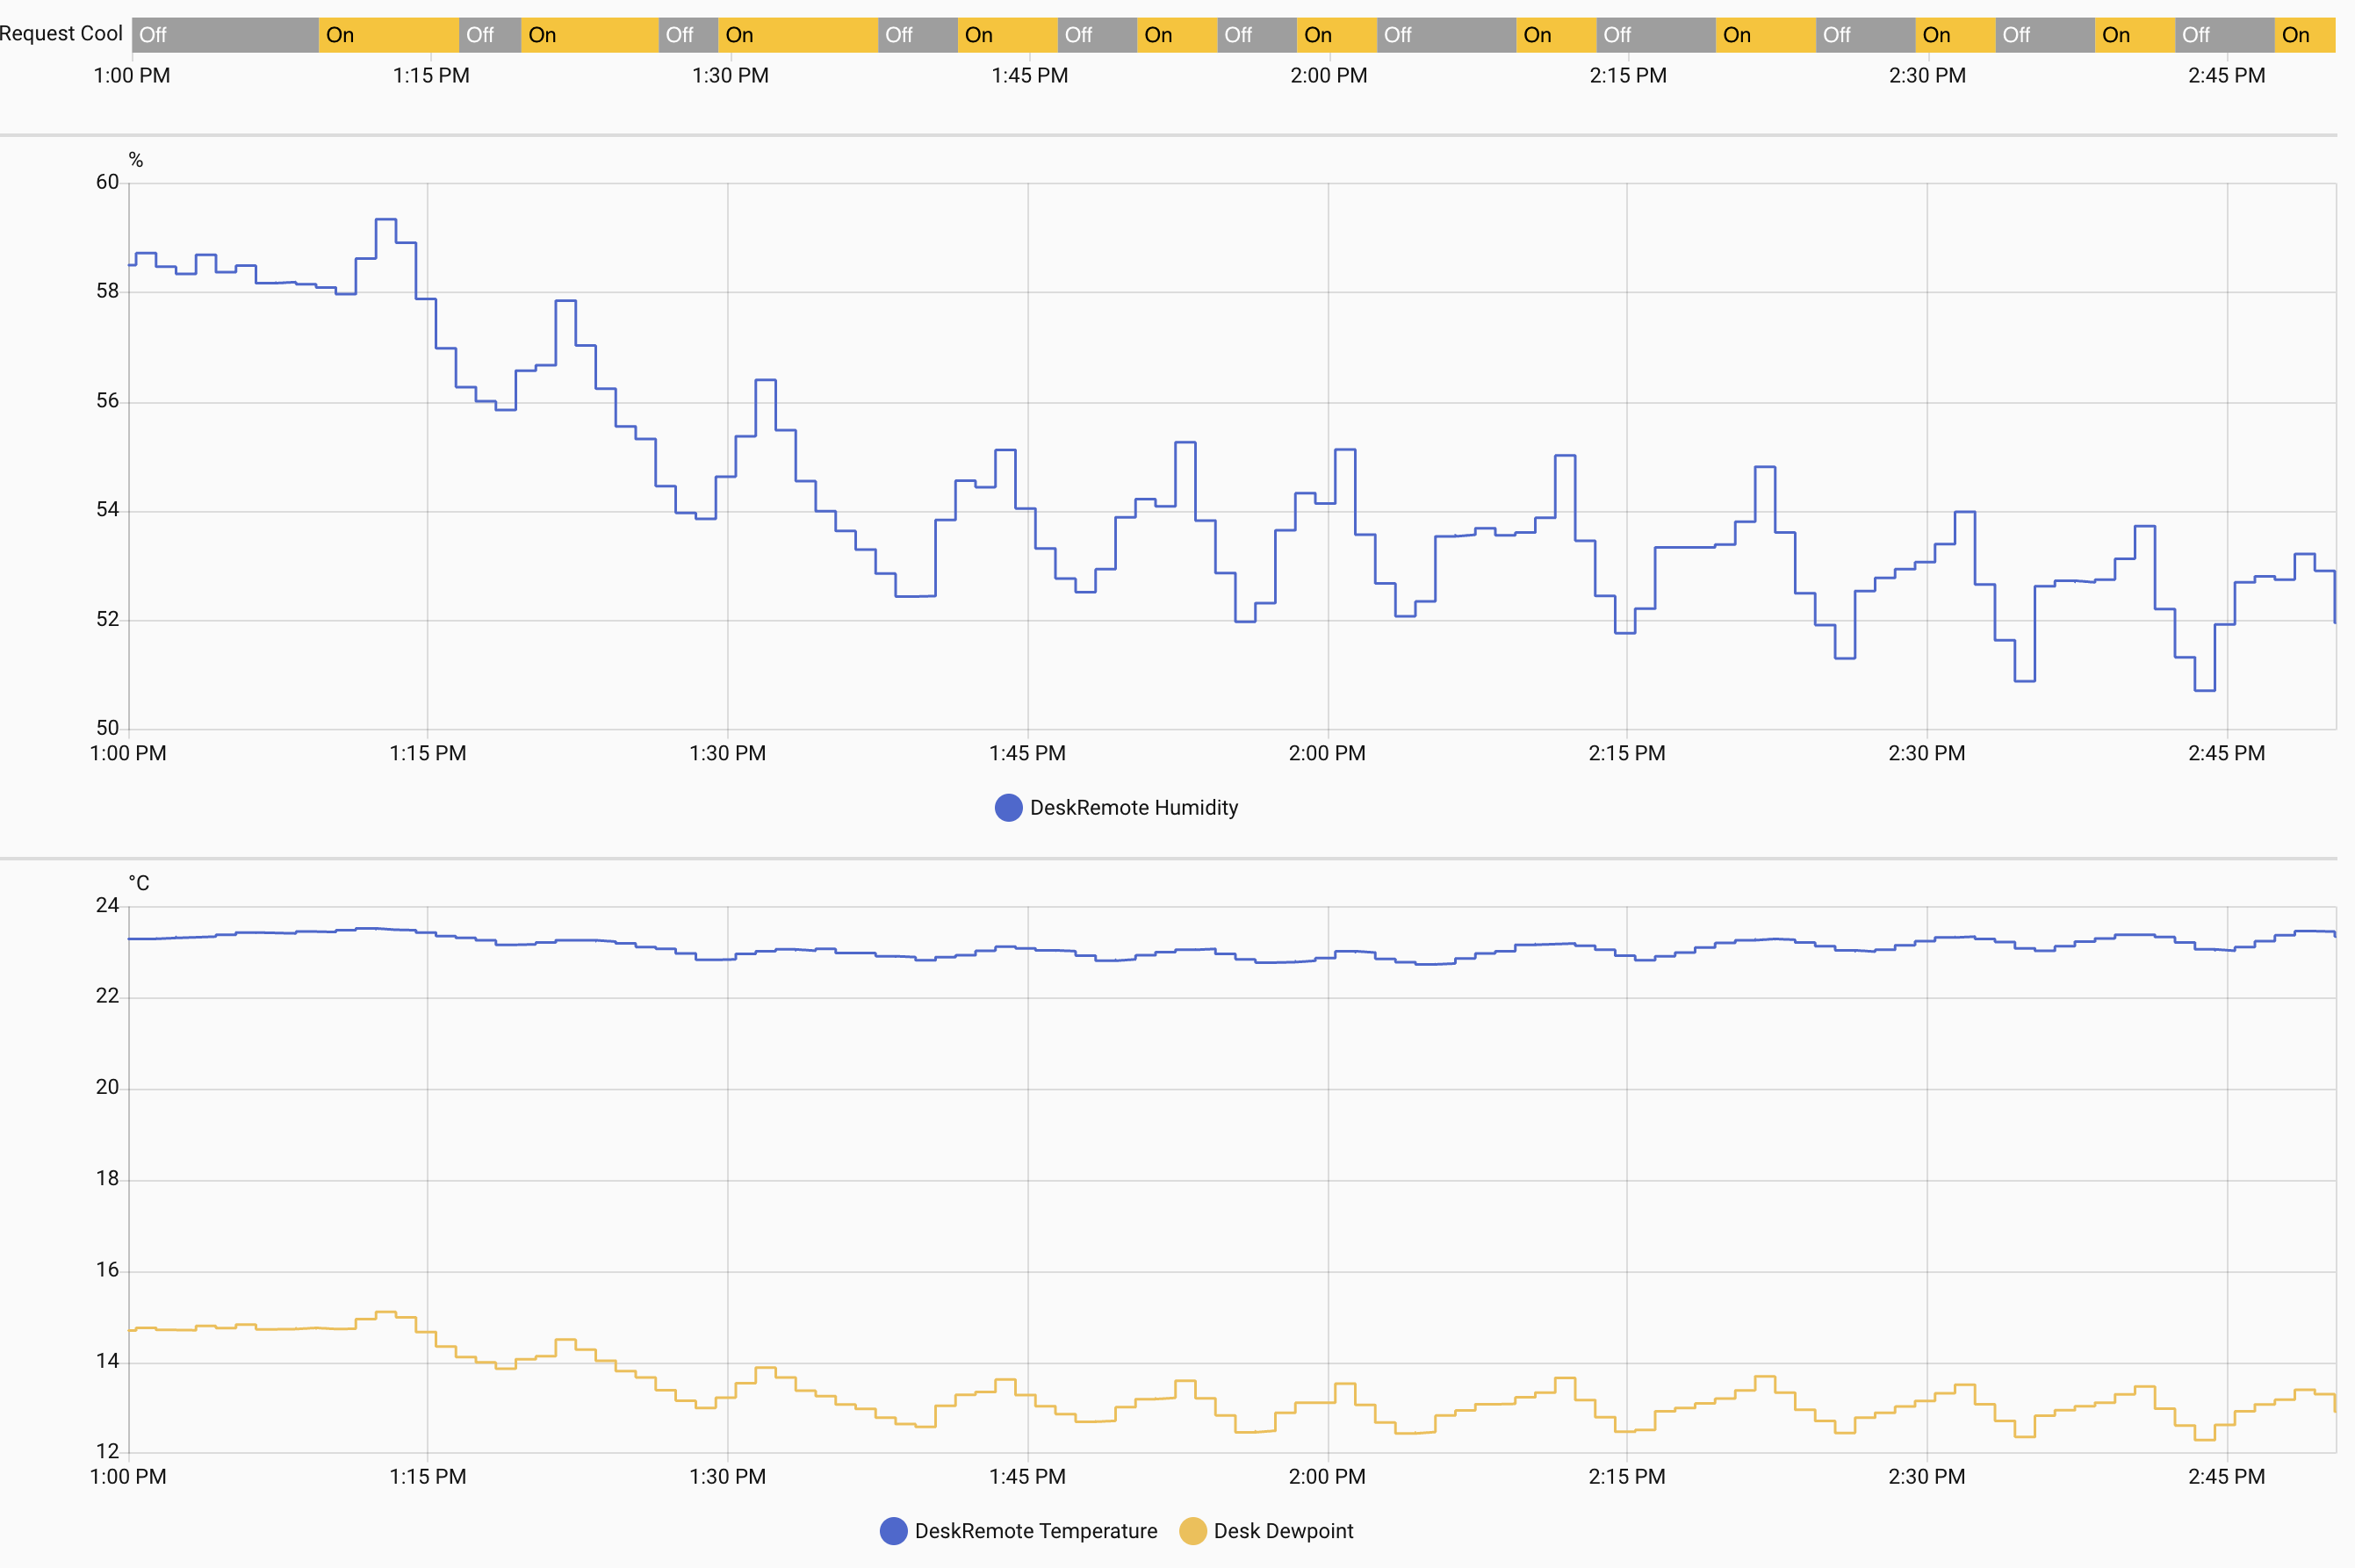Select the first Off segment in Request Cool

point(225,35)
